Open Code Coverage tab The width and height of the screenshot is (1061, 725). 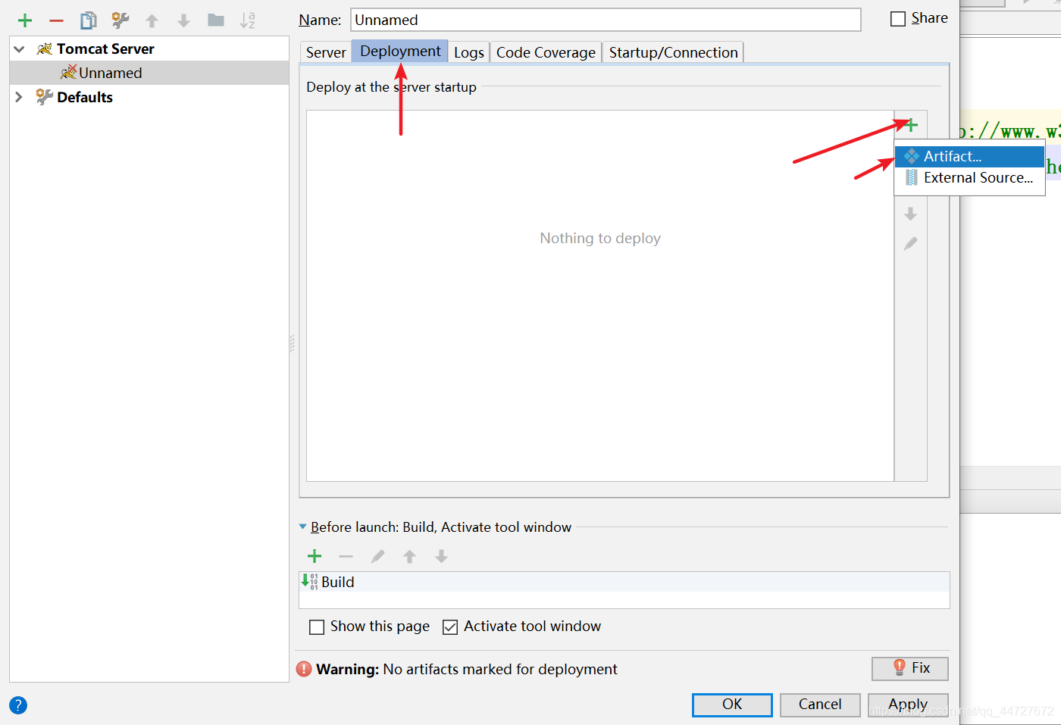click(x=546, y=52)
